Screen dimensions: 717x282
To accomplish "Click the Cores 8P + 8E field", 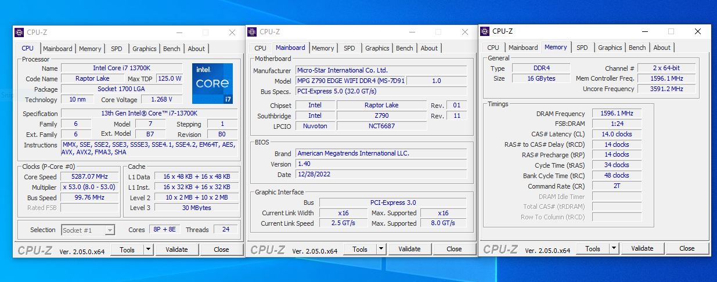I will (165, 230).
